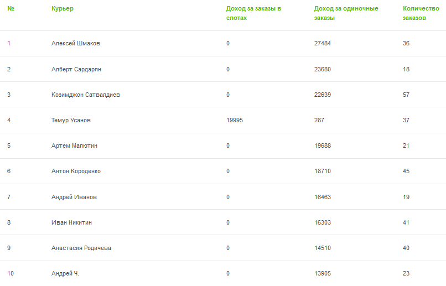Click Доход за одиночные заказы header

click(346, 13)
